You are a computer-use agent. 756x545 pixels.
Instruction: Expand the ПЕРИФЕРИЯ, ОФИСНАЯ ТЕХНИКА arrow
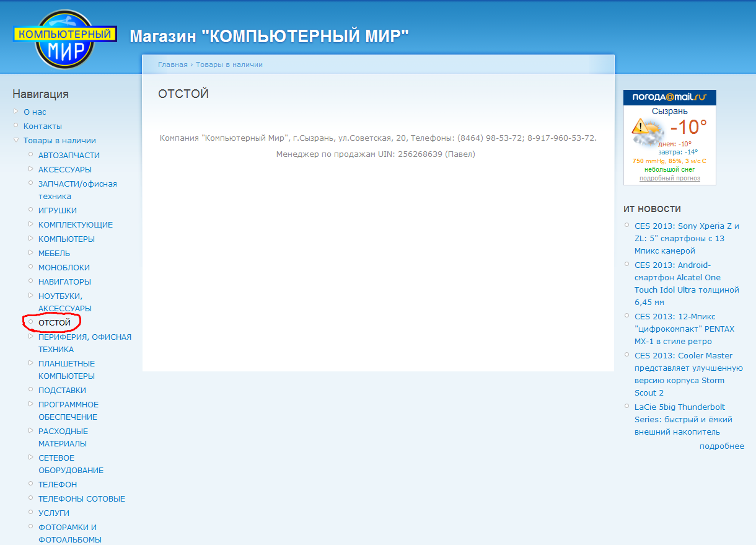click(x=31, y=336)
